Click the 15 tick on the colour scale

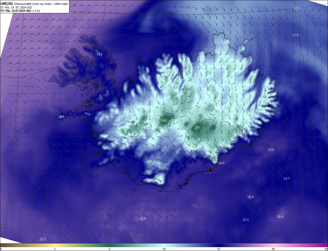point(219,249)
